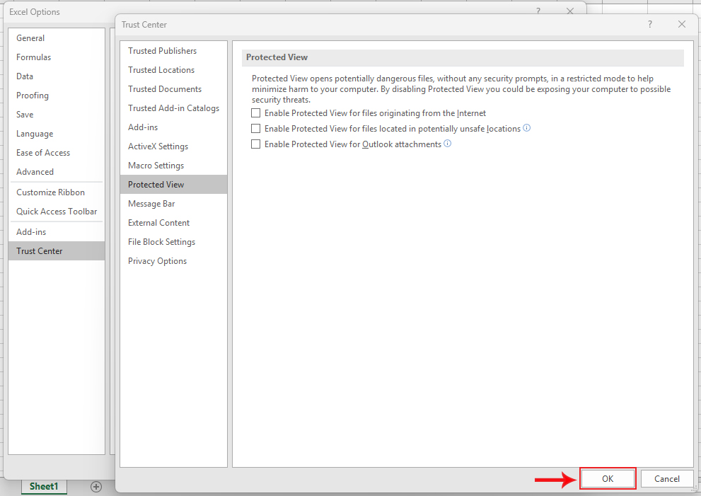Check Protected View for Outlook attachments

tap(256, 144)
